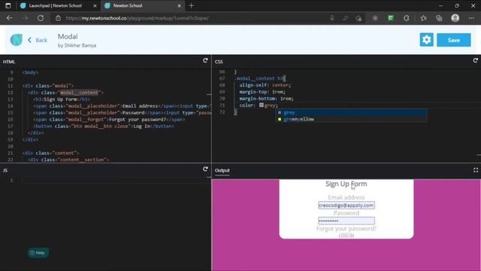Viewport: 481px width, 271px height.
Task: Click the highlighted modal__content class name
Action: click(x=79, y=93)
